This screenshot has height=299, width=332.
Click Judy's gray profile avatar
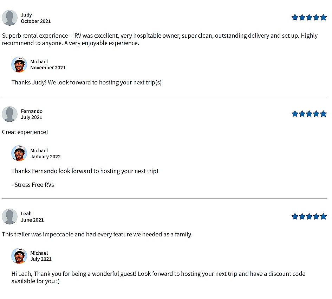pyautogui.click(x=9, y=18)
